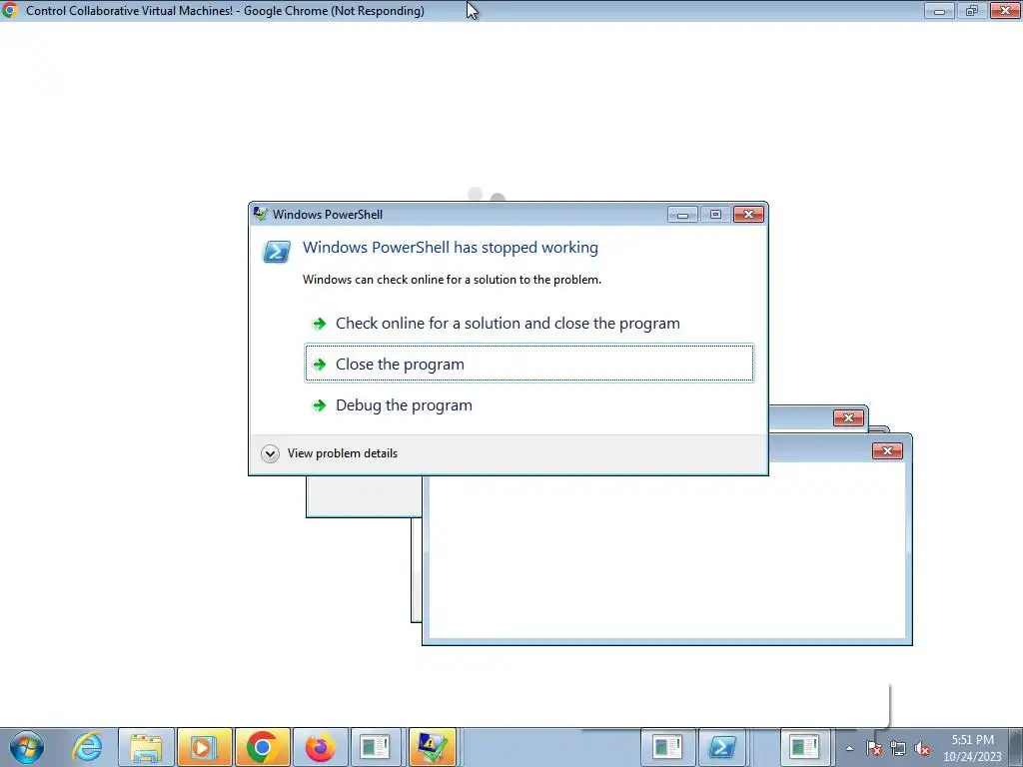Switch to PowerShell taskbar button
Image resolution: width=1023 pixels, height=767 pixels.
[x=722, y=747]
